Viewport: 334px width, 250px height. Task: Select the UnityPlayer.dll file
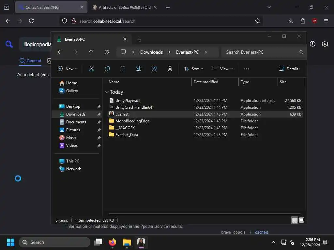click(205, 101)
